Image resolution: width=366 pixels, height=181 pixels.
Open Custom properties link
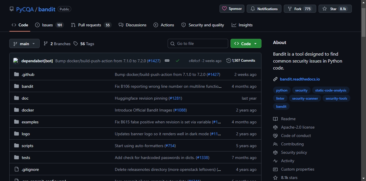point(294,169)
